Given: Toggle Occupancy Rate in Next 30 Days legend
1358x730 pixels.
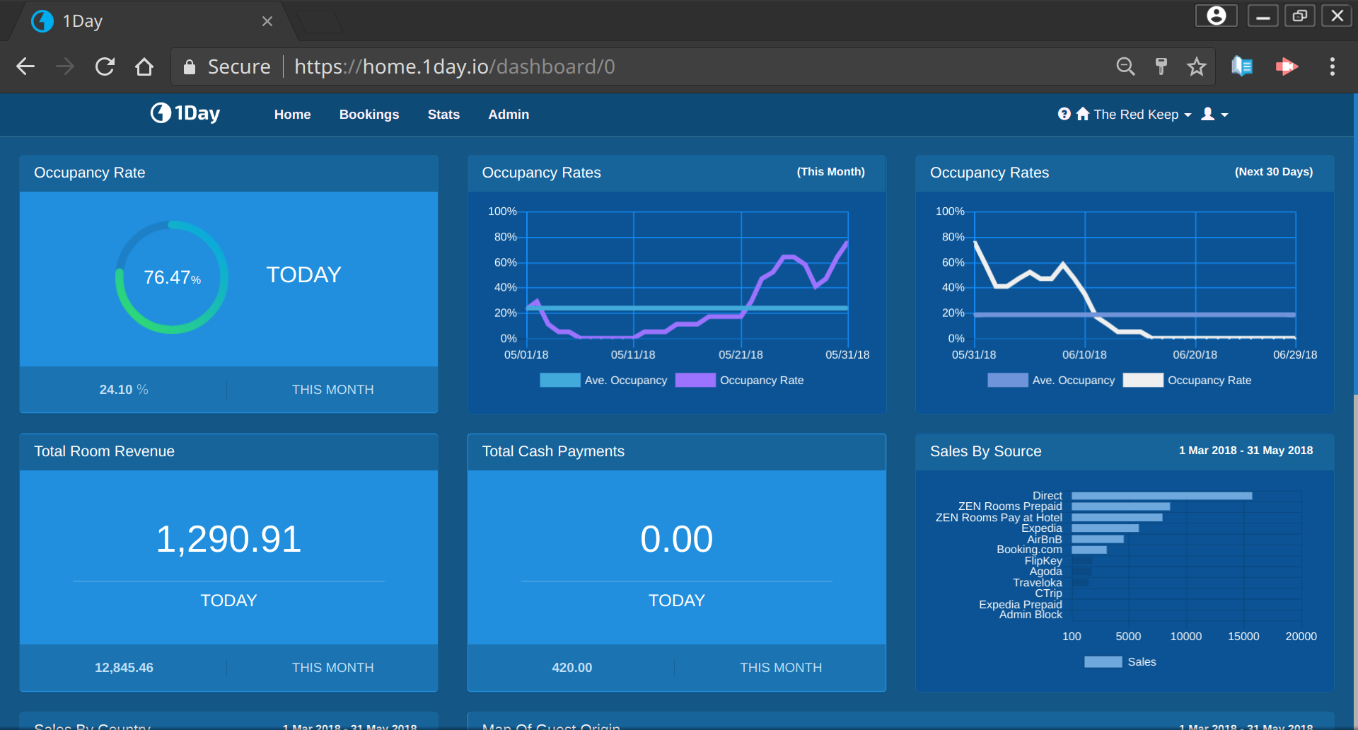Looking at the screenshot, I should [x=1188, y=380].
